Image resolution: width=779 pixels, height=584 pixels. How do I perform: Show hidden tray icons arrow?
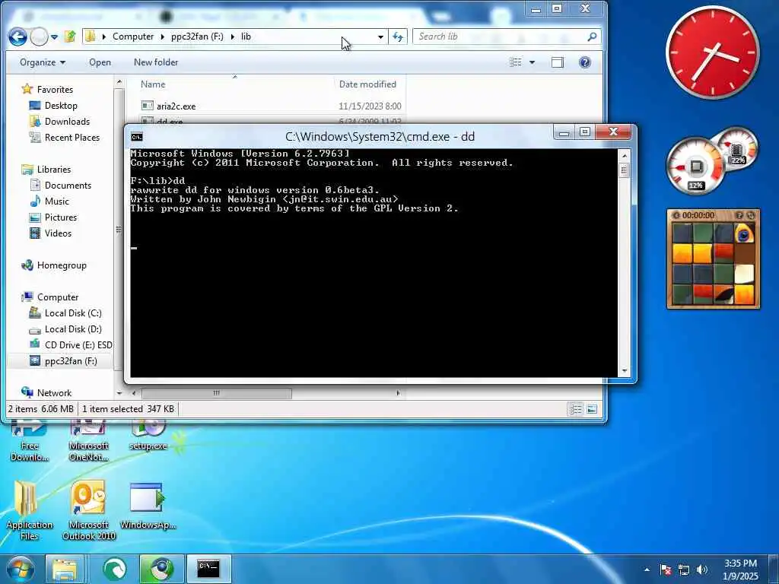tap(647, 570)
